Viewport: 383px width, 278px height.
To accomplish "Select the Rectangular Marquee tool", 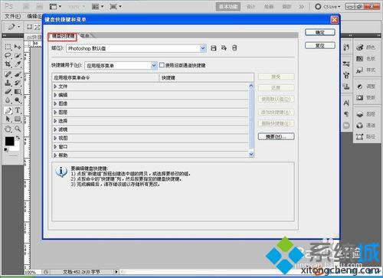I will click(x=8, y=47).
